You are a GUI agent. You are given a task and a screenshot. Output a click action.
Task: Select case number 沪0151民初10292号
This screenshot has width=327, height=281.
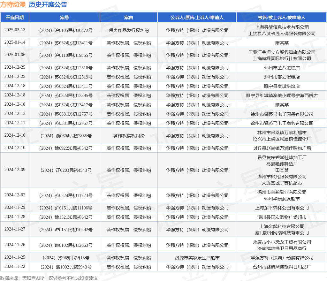tap(66, 230)
